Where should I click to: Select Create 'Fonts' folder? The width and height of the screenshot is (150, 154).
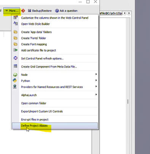55,38
